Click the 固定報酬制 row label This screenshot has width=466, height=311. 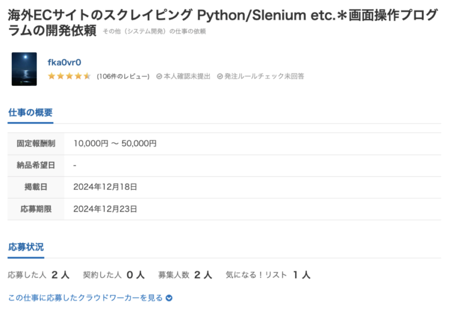pos(35,143)
